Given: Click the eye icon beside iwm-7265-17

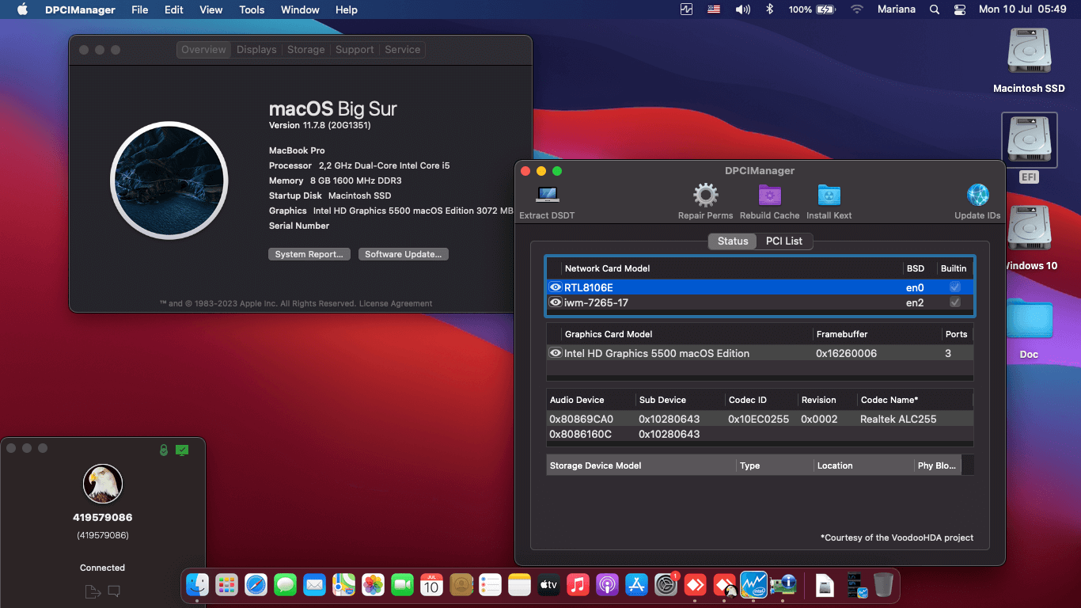Looking at the screenshot, I should pyautogui.click(x=556, y=302).
